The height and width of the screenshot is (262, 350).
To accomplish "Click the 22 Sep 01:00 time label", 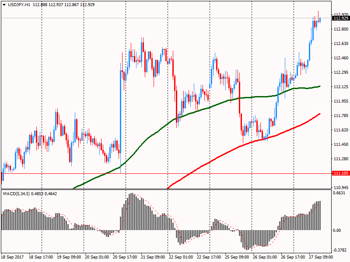I will [181, 257].
